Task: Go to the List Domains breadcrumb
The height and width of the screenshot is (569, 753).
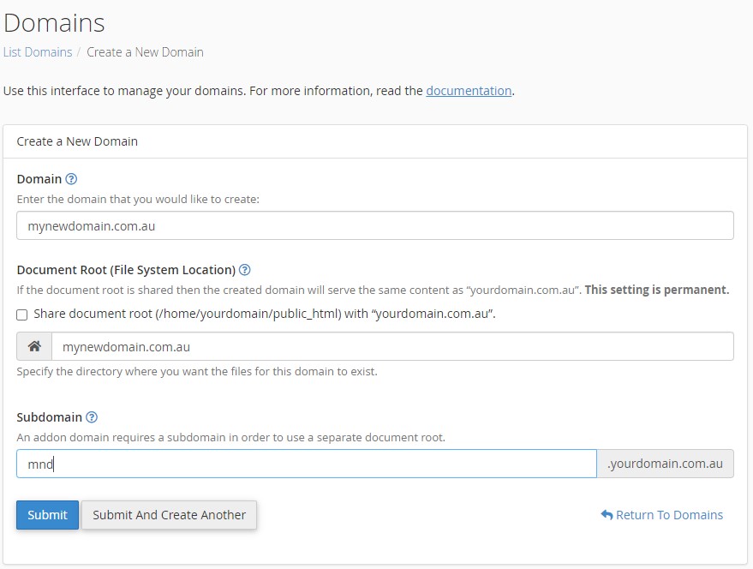Action: [x=38, y=52]
